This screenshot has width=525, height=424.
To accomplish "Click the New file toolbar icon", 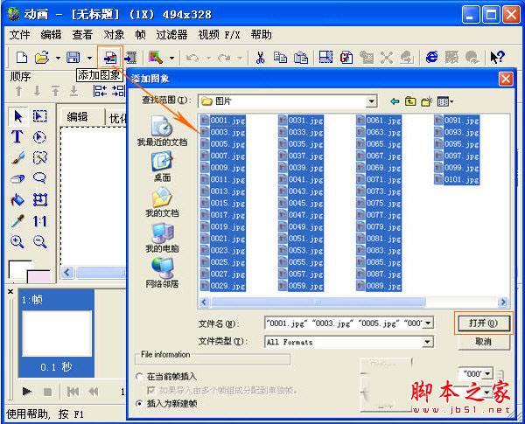I will [22, 58].
